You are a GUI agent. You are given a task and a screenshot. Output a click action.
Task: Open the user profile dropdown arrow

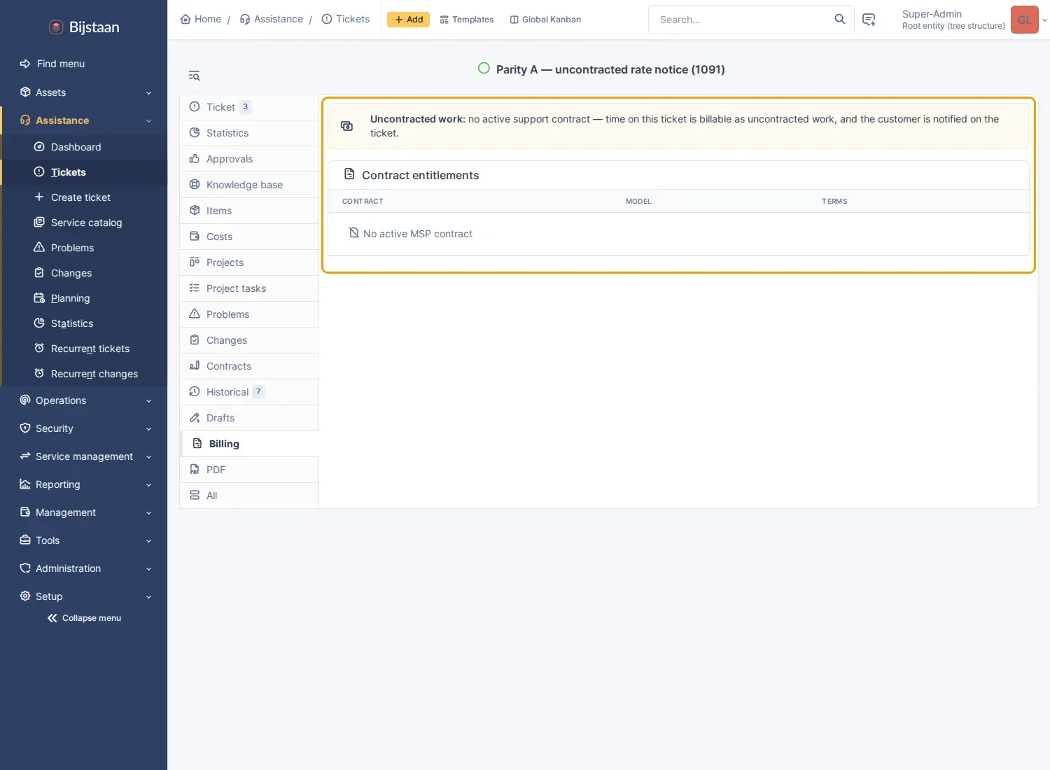point(1044,20)
